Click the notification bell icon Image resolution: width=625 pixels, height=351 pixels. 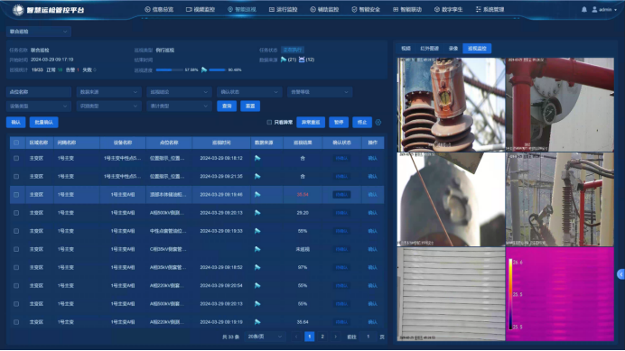[x=584, y=9]
